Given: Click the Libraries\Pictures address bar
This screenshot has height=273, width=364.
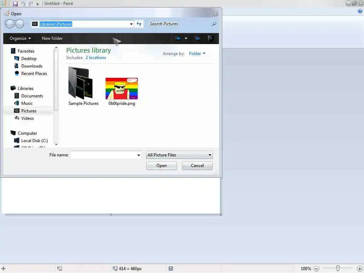Looking at the screenshot, I should tap(82, 24).
